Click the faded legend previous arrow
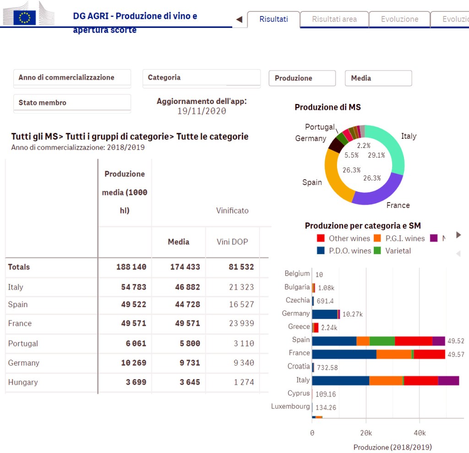469x453 pixels. tap(458, 254)
